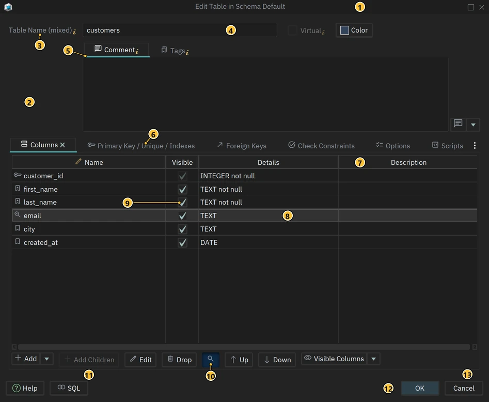489x402 pixels.
Task: Maximize the Edit Table dialog
Action: pos(471,7)
